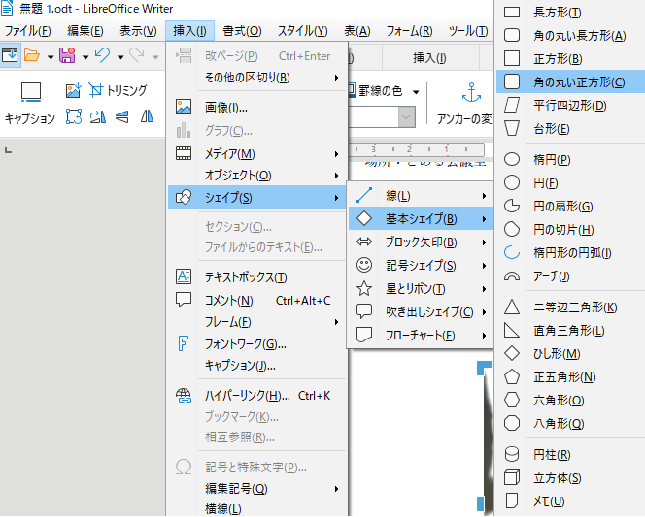645x517 pixels.
Task: Expand the メディア submenu
Action: point(257,154)
